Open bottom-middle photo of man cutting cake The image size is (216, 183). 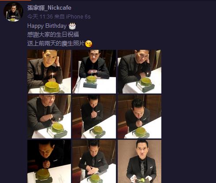[x=94, y=161]
